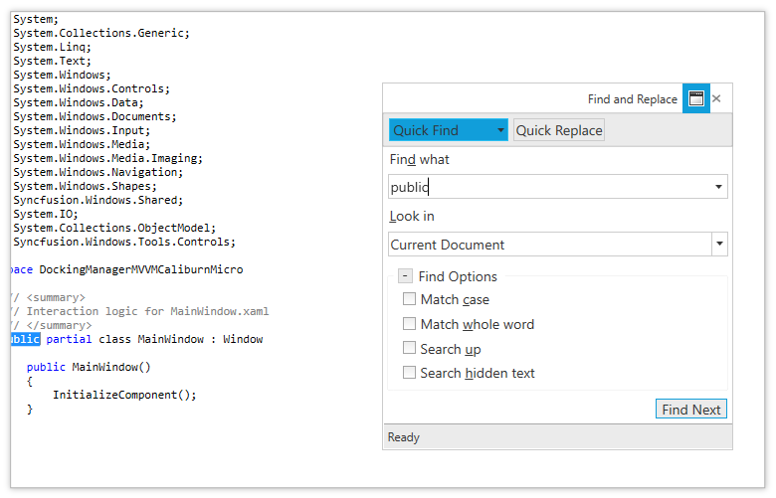Viewport: 776px width, 498px height.
Task: Open the Quick Find mode dropdown
Action: click(x=500, y=130)
